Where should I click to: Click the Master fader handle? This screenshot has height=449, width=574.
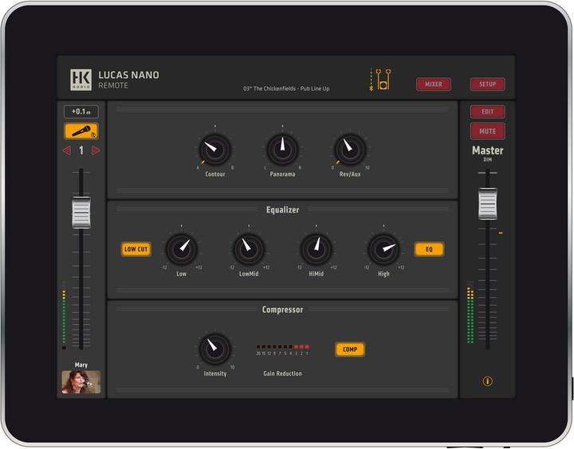[488, 204]
